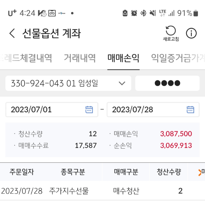
Task: Open end date calendar icon
Action: pyautogui.click(x=190, y=110)
